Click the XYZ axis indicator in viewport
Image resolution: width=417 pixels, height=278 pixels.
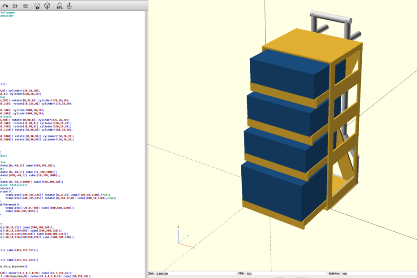coord(186,237)
